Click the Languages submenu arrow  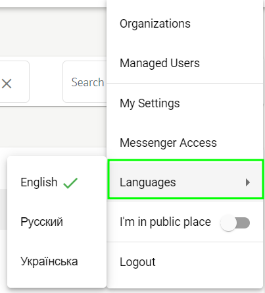coord(248,182)
